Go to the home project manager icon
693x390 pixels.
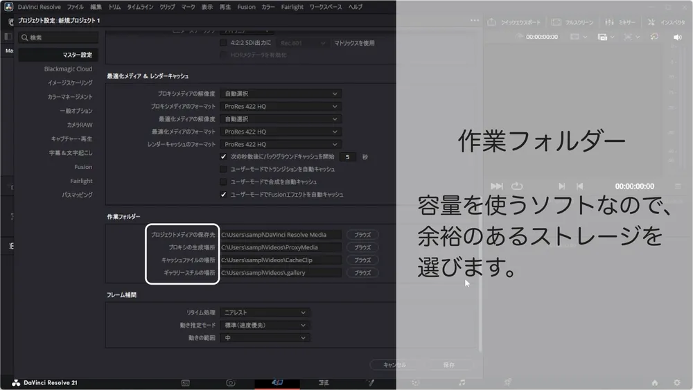tap(655, 383)
